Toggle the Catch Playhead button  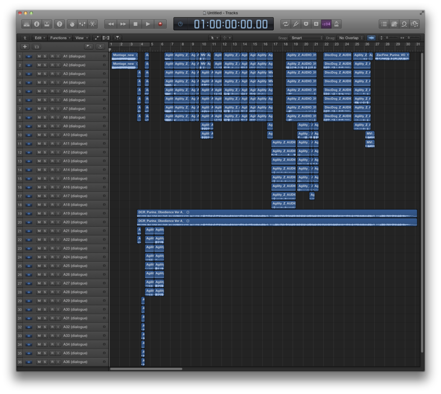pos(117,38)
